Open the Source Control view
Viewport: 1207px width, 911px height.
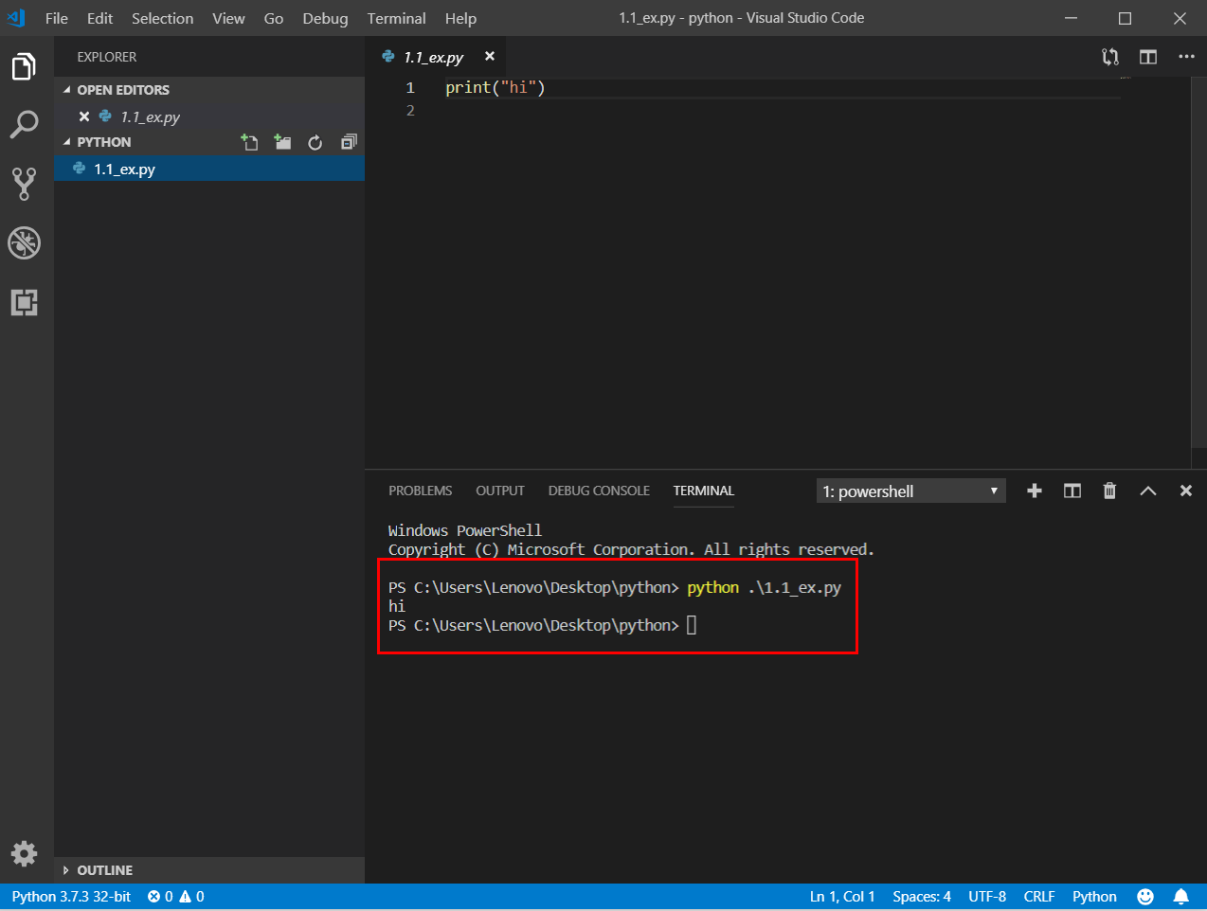(24, 184)
